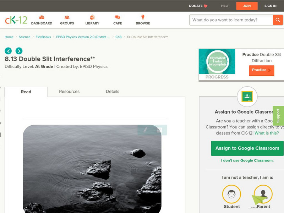Open the green Support side tab
Viewport: 284px width, 213px height.
(278, 116)
